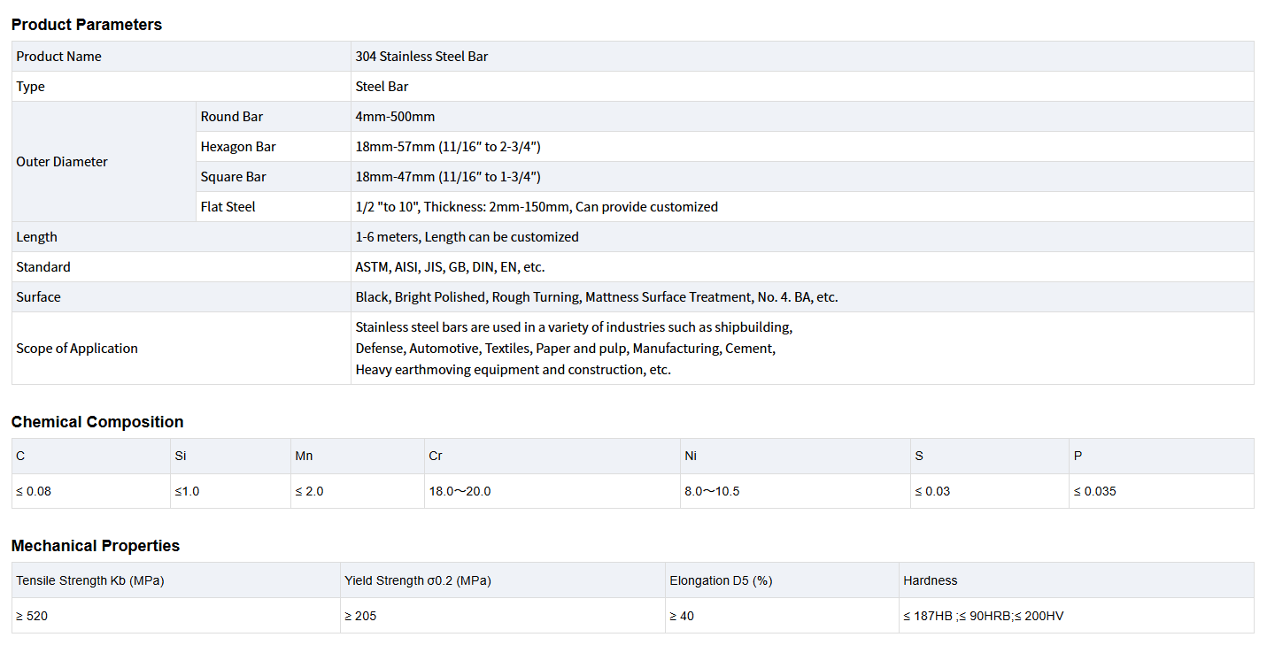This screenshot has width=1267, height=645.
Task: Click the Mechanical Properties heading
Action: [x=96, y=546]
